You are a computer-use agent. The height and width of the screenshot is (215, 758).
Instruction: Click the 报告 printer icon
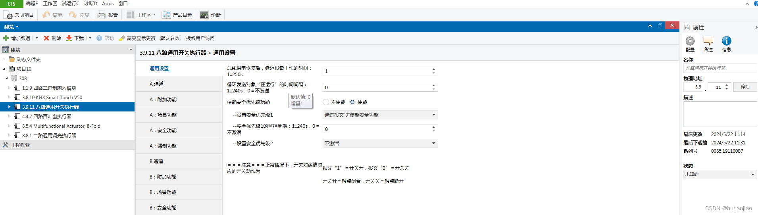tap(102, 15)
